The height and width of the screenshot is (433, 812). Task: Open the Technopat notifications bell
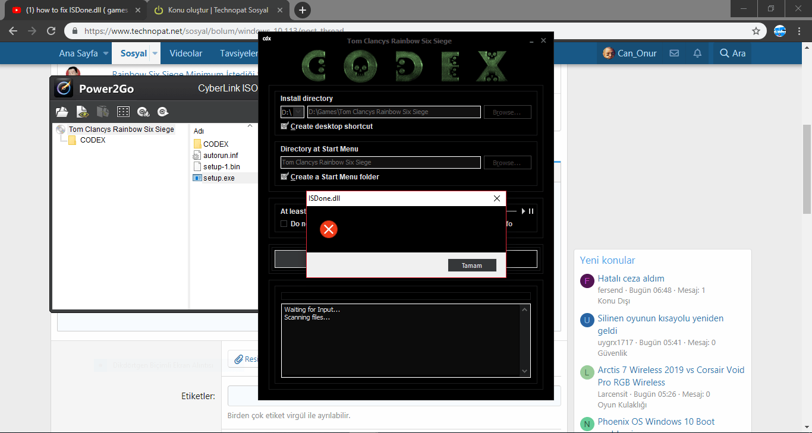697,53
